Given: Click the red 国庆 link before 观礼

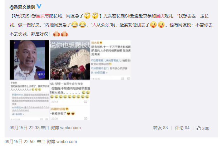Looking at the screenshot, I should click(160, 16).
